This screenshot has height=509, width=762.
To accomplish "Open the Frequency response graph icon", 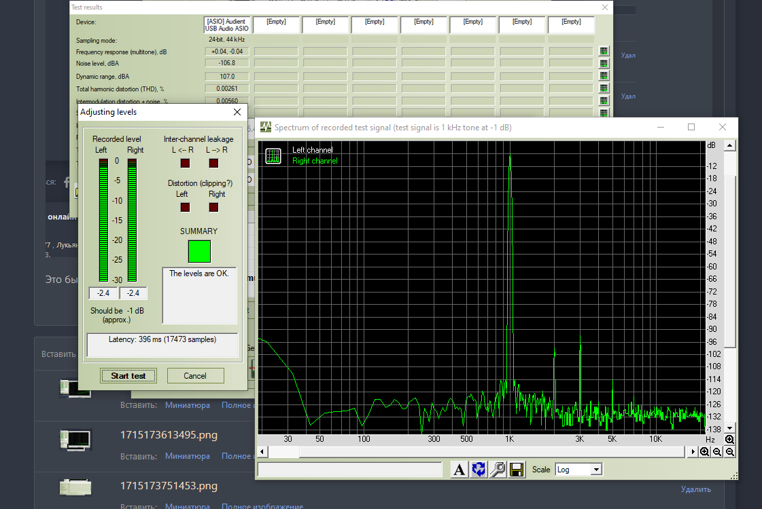I will pyautogui.click(x=604, y=51).
